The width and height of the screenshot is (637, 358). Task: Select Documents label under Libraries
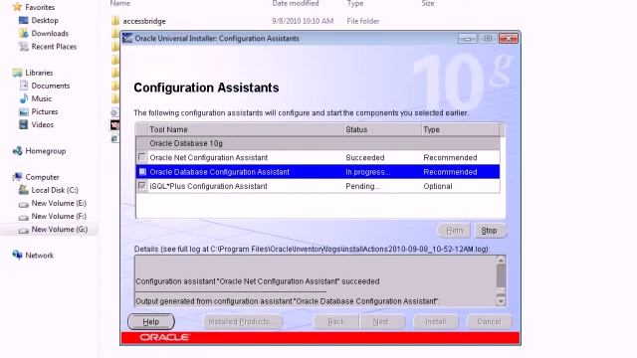51,86
